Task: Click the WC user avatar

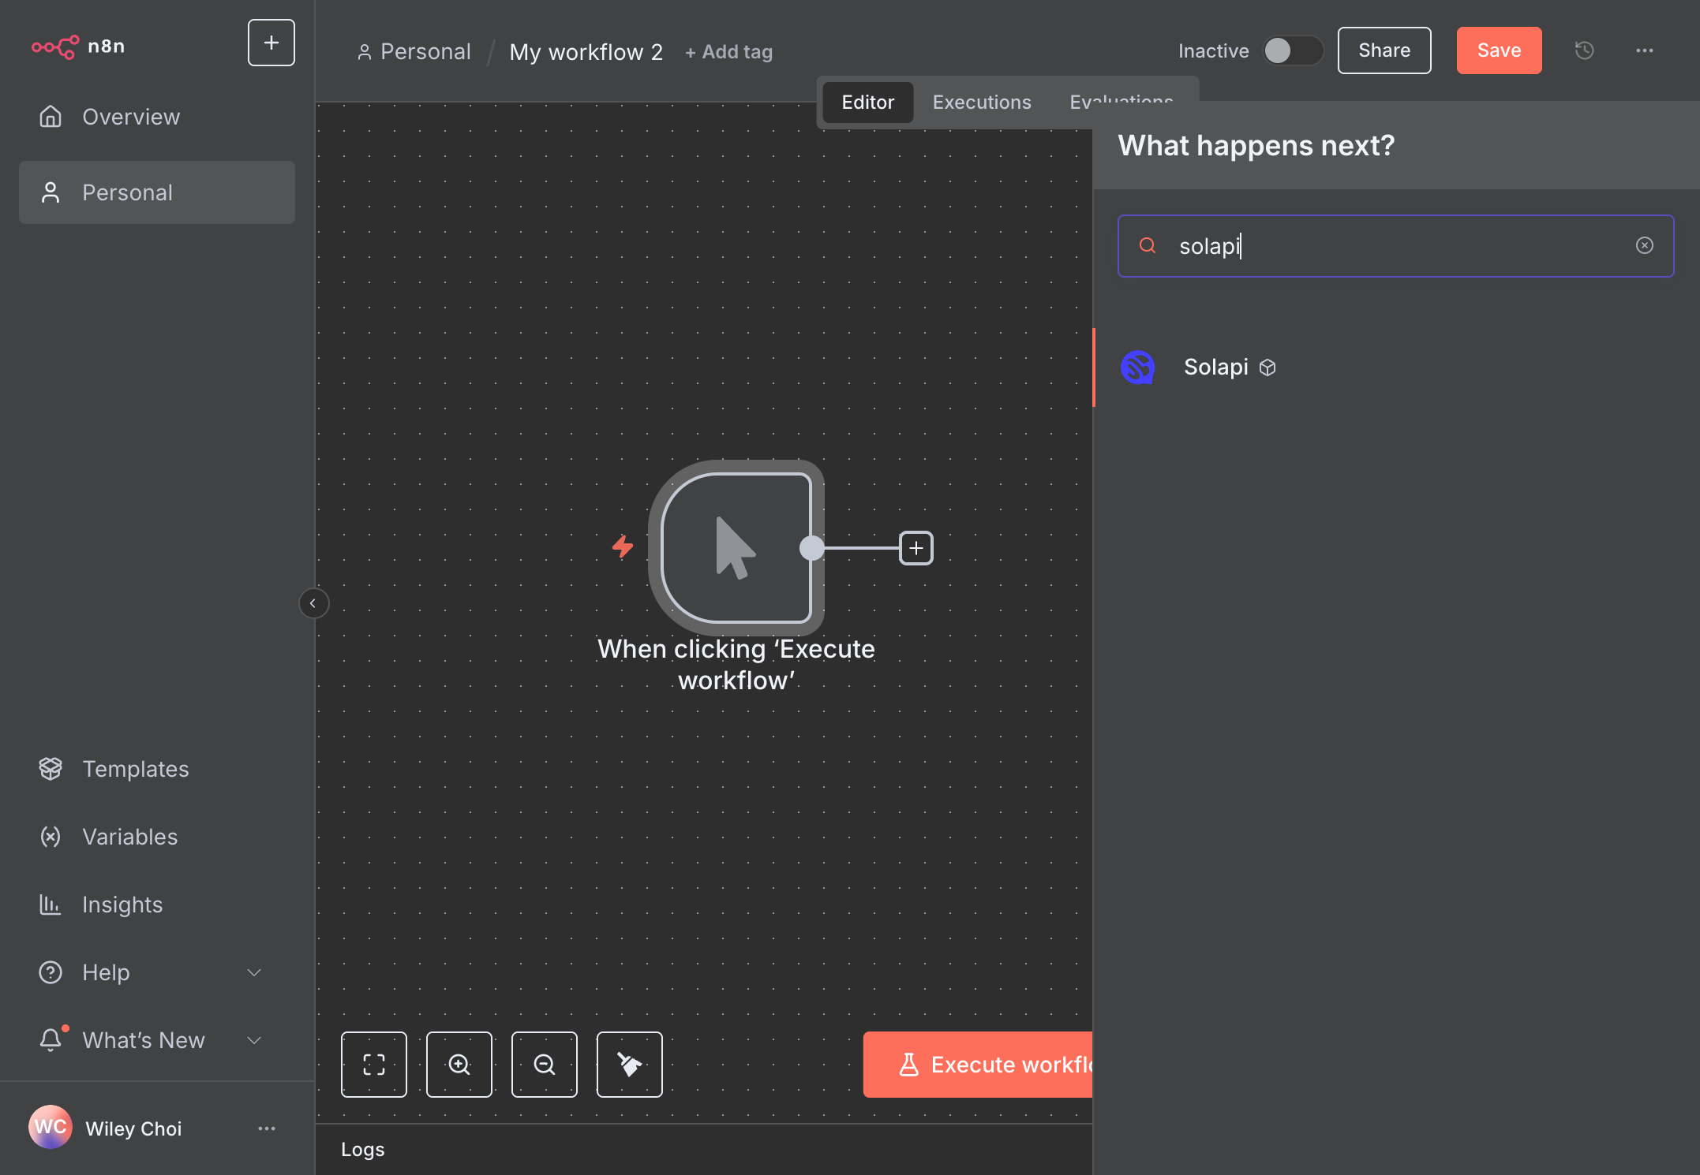Action: pos(51,1127)
